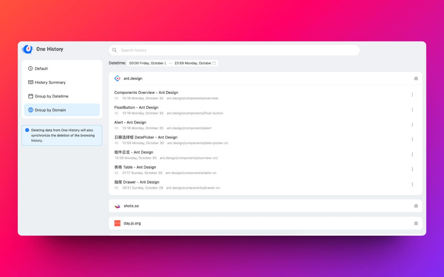The image size is (444, 277).
Task: Open 日期选择框 DatePicker - Ant Design link
Action: pos(146,137)
